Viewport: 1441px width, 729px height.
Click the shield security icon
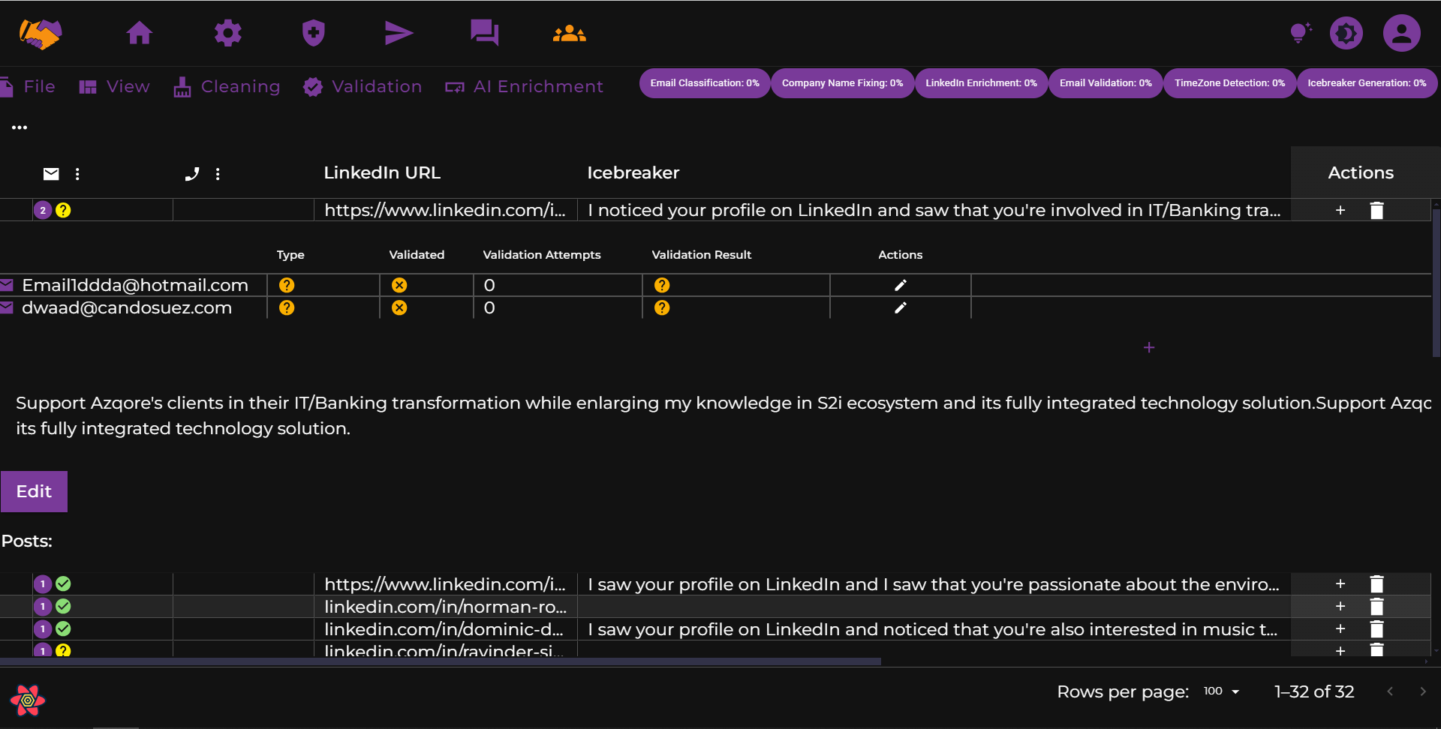pyautogui.click(x=313, y=33)
